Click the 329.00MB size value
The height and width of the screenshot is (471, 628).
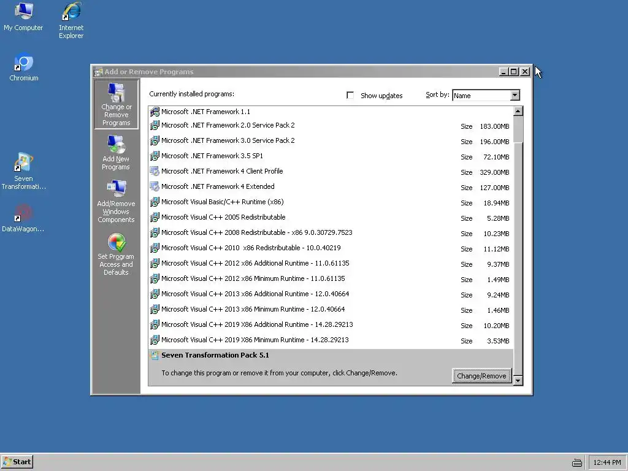click(x=495, y=172)
